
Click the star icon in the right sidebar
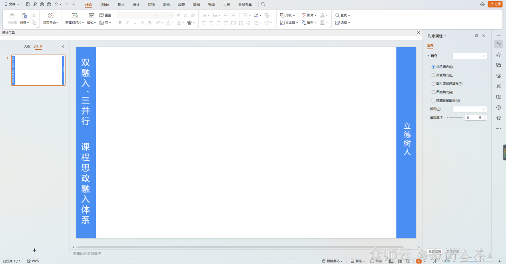[498, 54]
